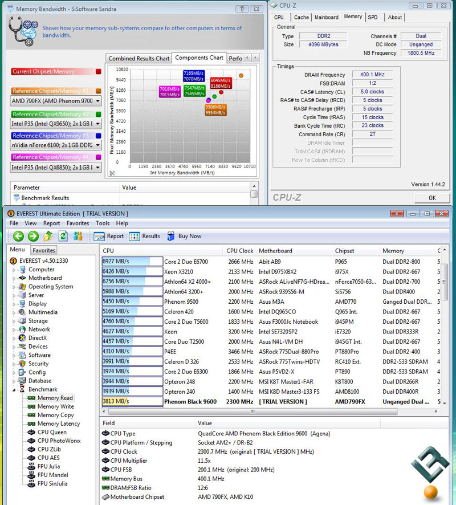The width and height of the screenshot is (456, 505).
Task: Toggle red Current Chipset/Memory color box
Action: 99,71
